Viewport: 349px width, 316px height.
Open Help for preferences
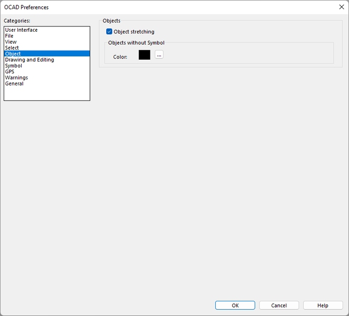pos(323,305)
